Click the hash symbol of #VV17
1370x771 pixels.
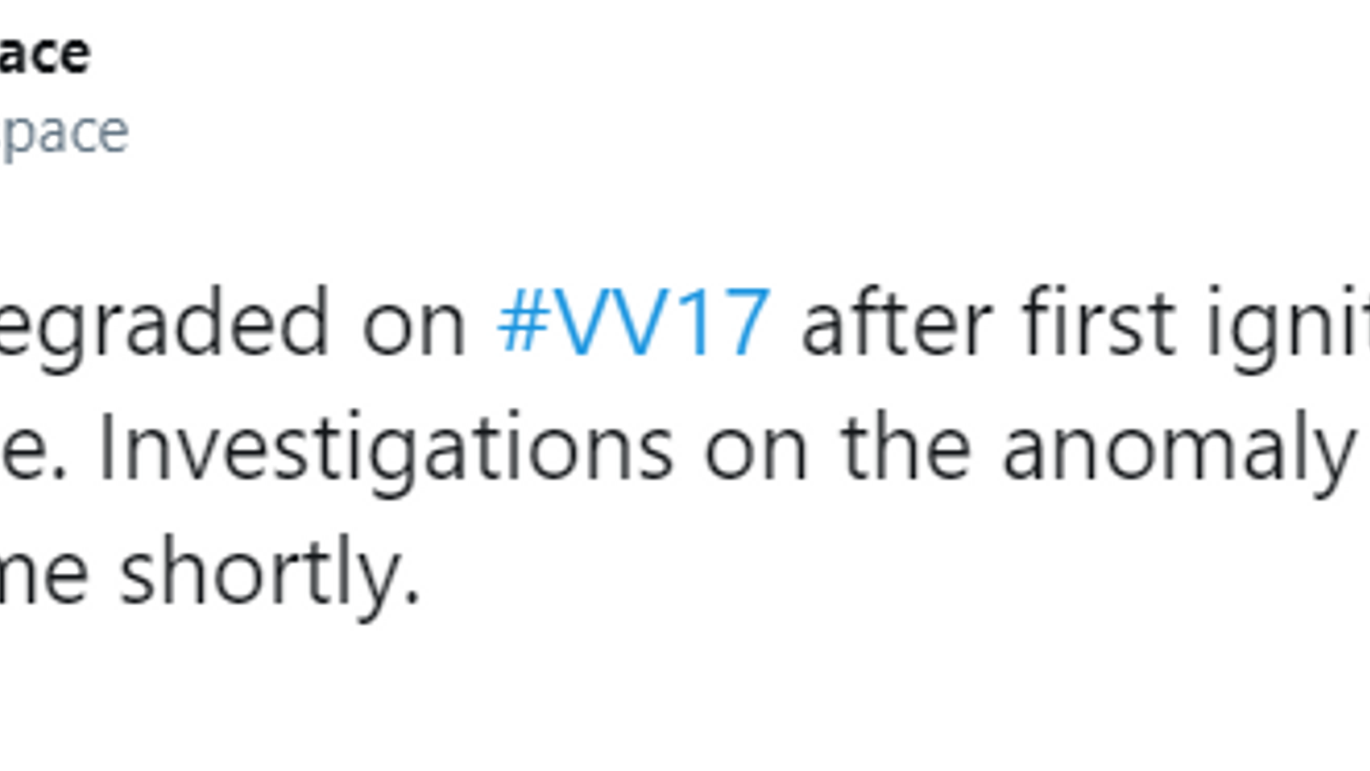523,324
